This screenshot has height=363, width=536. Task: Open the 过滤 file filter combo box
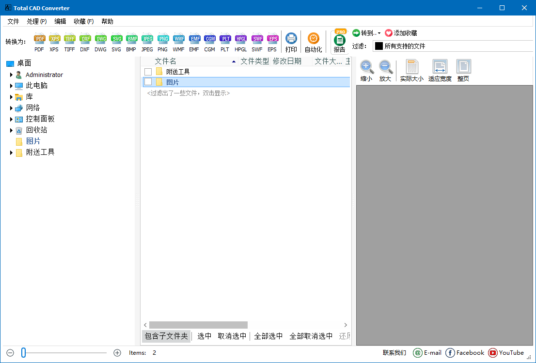pos(453,46)
